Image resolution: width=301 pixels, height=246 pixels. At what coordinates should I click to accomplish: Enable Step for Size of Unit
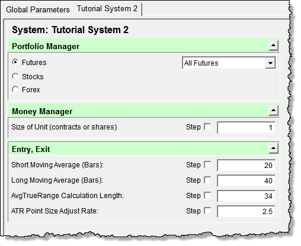207,127
